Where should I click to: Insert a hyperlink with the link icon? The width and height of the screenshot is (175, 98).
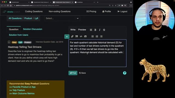tap(72, 36)
